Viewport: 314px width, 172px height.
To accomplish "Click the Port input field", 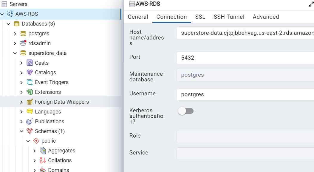I will pos(245,58).
